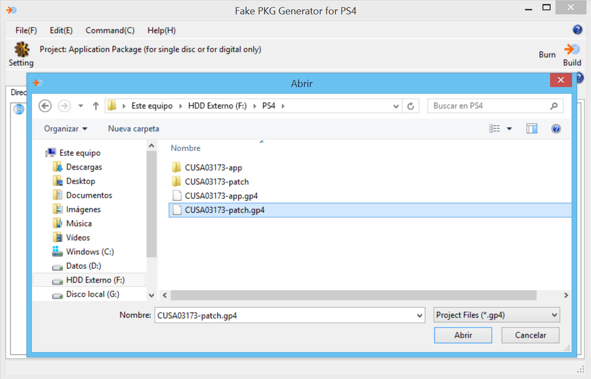Open address bar history dropdown
Screen dimensions: 591x379
396,106
